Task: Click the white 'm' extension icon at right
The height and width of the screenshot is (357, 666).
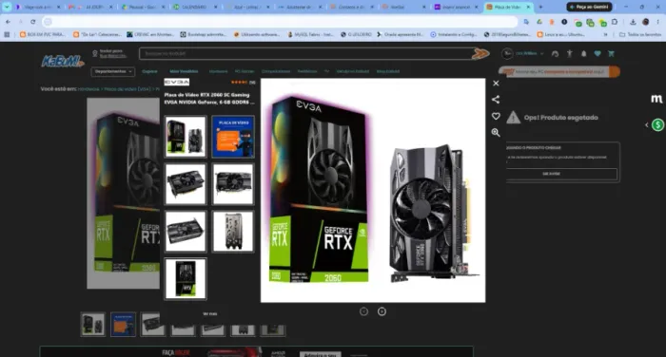Action: [656, 99]
